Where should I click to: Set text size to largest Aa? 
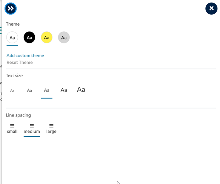pos(81,89)
